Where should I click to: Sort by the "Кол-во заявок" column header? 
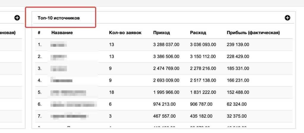coord(125,33)
